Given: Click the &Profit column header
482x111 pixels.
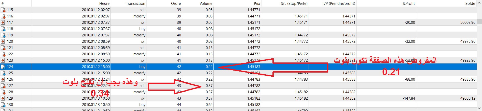Looking at the screenshot, I should (x=408, y=3).
